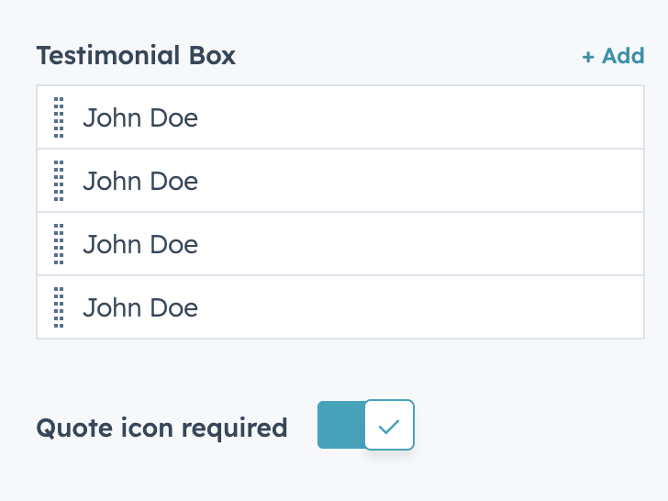
Task: Click the checkmark icon on the toggle knob
Action: pyautogui.click(x=389, y=426)
